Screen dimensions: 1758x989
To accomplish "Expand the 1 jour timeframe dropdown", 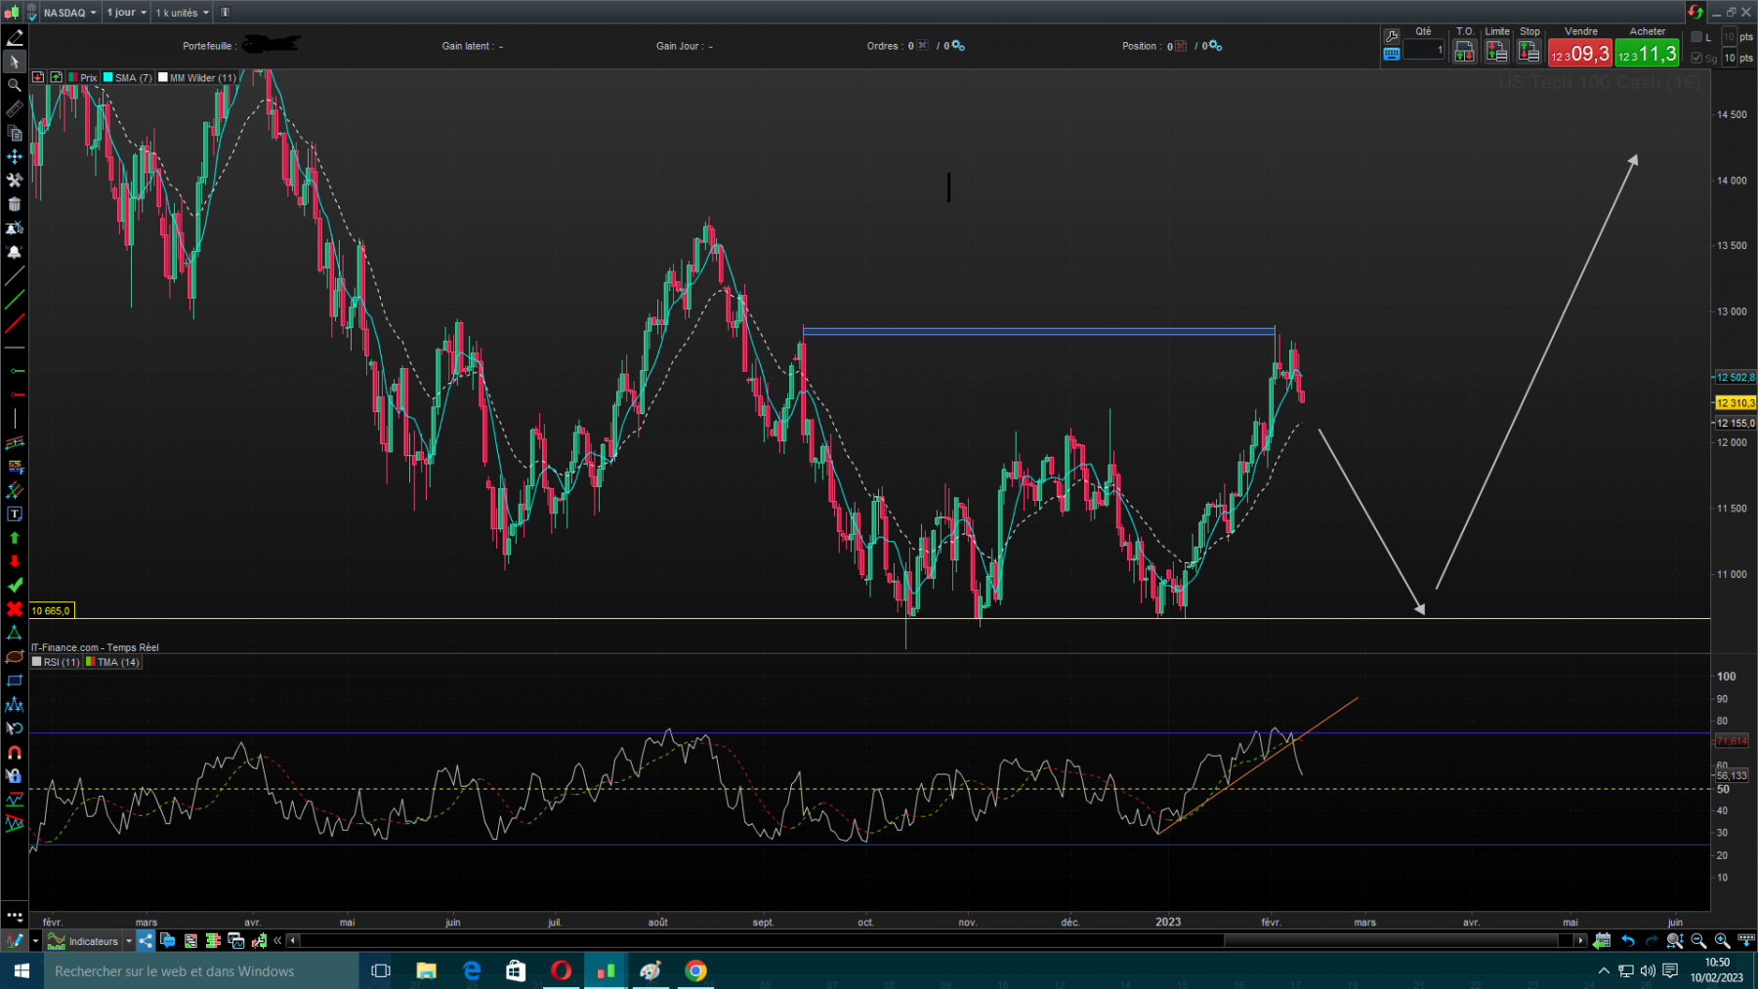I will point(127,13).
